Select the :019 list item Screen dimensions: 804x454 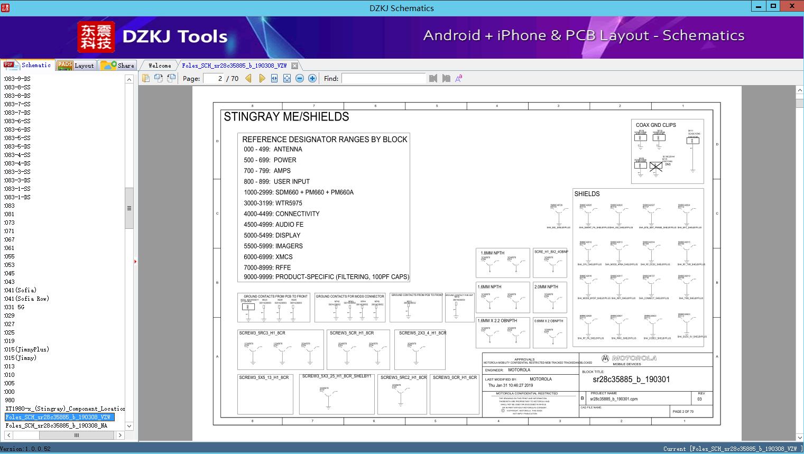10,341
